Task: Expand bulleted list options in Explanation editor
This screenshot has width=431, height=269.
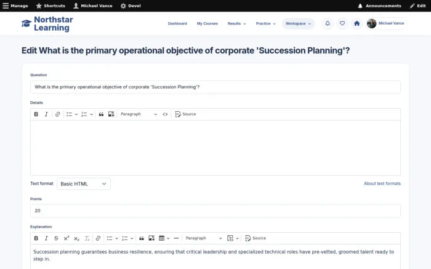Action: (x=116, y=238)
